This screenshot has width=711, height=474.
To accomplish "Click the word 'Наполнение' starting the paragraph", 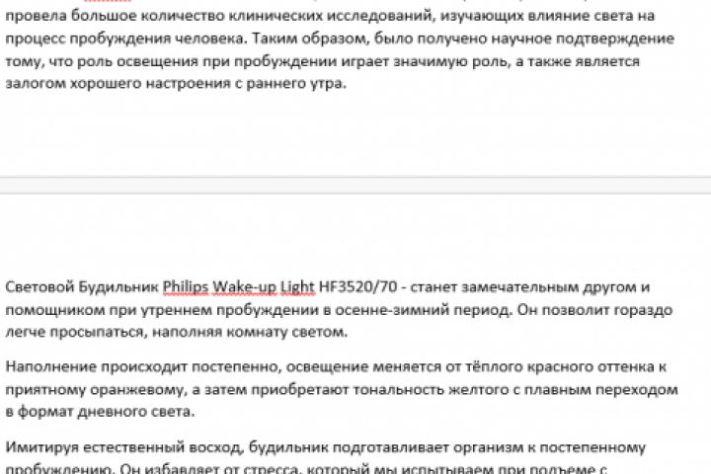I will 50,367.
